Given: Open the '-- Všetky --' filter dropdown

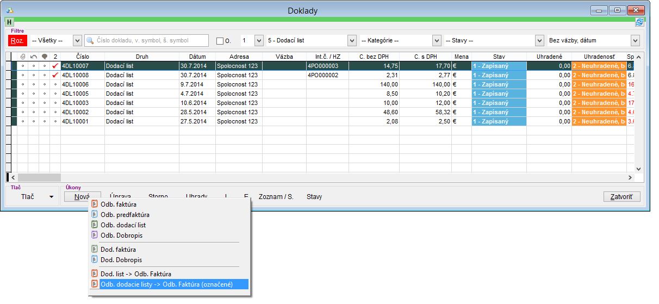Looking at the screenshot, I should [77, 41].
